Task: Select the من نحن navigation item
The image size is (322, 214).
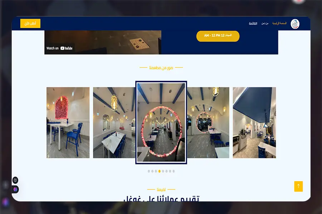Action: (265, 23)
